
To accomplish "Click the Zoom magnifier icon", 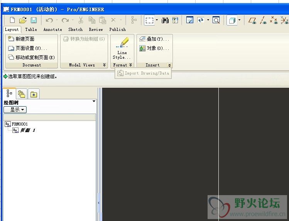I will pos(216,20).
